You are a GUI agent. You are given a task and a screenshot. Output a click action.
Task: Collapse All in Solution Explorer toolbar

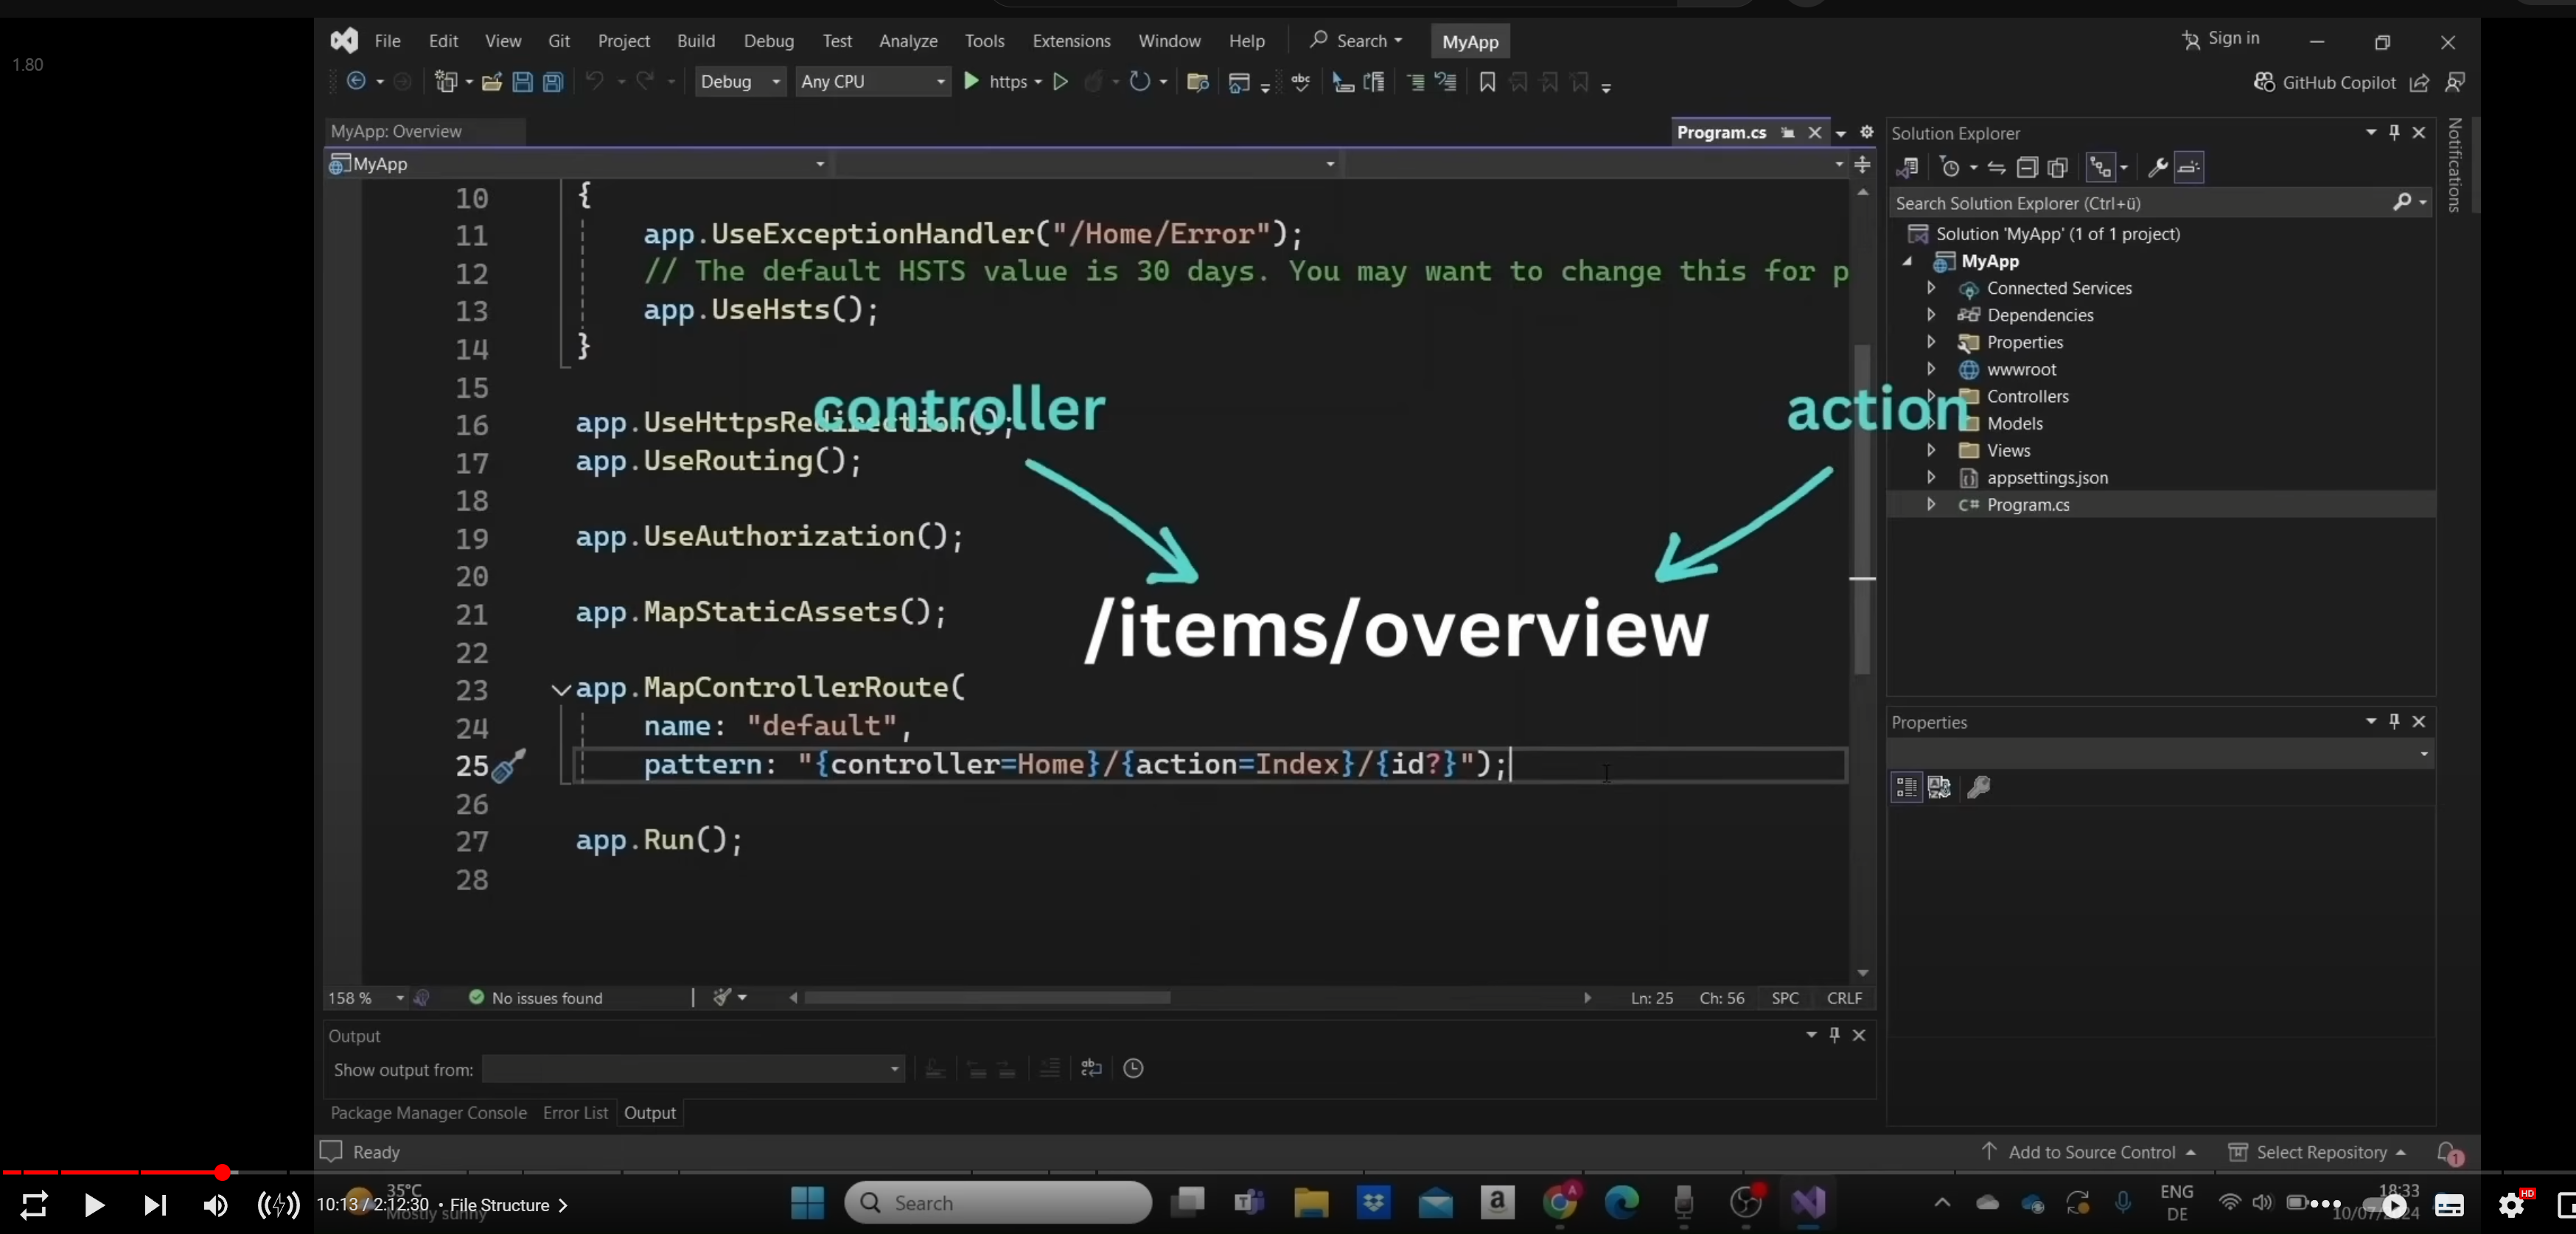click(2027, 168)
